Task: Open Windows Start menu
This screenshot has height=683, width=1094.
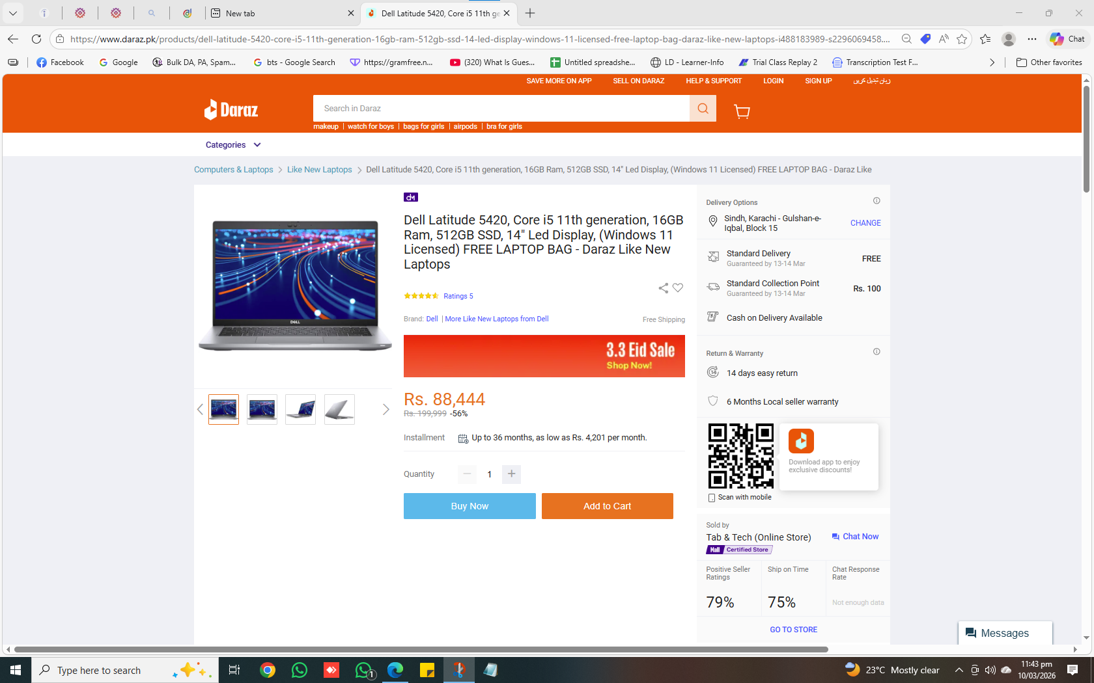Action: tap(16, 670)
